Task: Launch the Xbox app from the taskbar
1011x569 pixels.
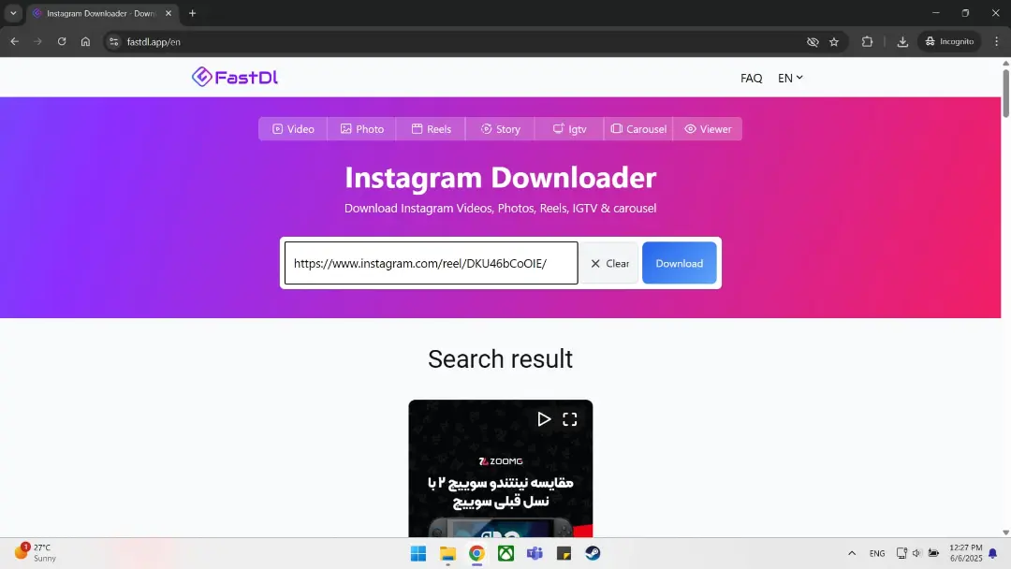Action: (505, 553)
